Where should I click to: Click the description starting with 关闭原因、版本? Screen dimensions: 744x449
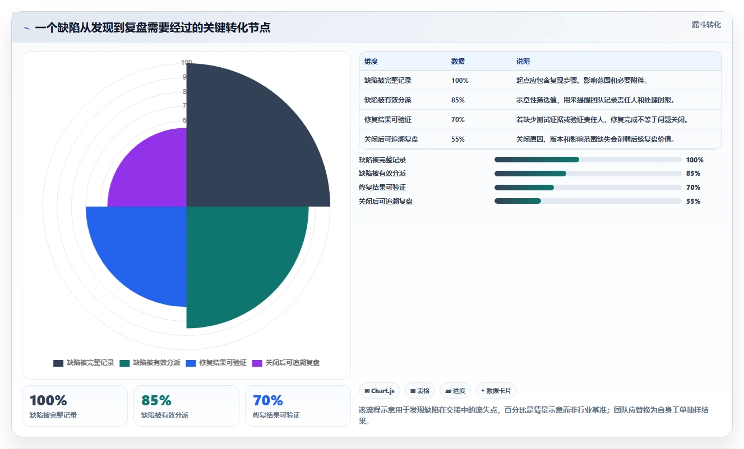[595, 139]
